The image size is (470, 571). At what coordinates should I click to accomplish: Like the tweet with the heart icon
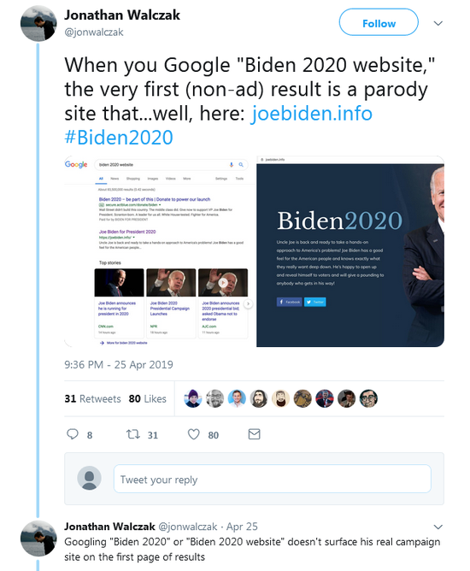[193, 434]
